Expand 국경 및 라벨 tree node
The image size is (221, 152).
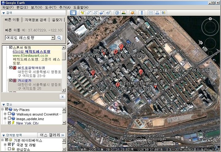(x=5, y=145)
